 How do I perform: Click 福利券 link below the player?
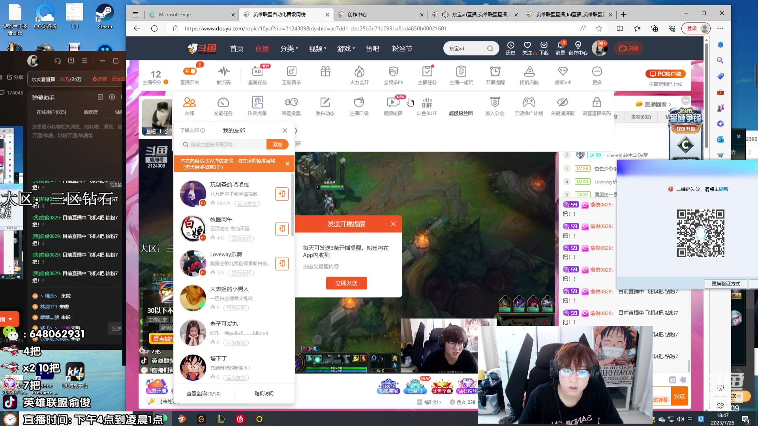[x=429, y=402]
